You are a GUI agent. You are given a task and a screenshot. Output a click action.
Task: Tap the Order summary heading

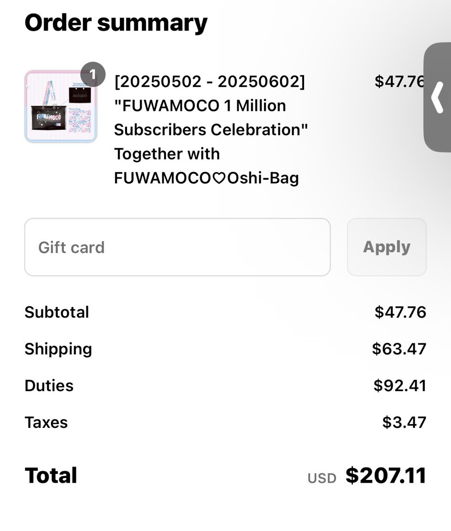coord(116,23)
